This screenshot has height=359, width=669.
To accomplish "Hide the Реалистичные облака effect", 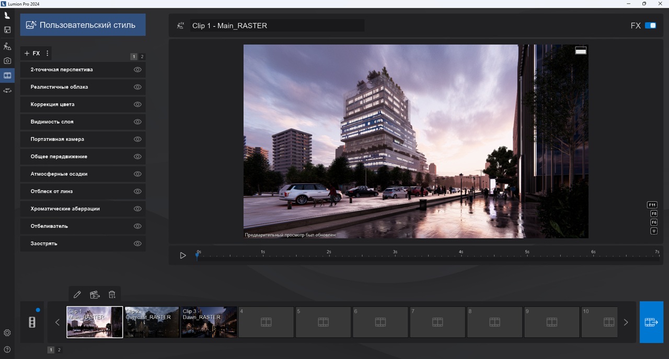I will (138, 87).
